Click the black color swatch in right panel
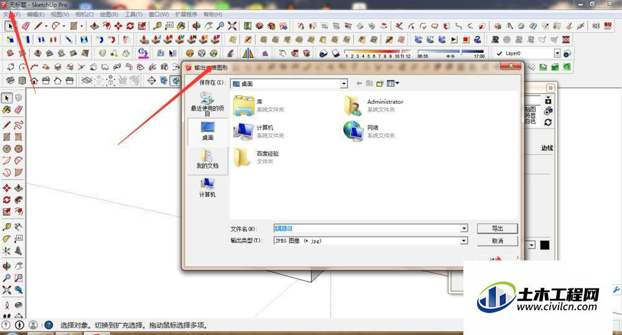Screen dimensions: 622x335 click(545, 245)
